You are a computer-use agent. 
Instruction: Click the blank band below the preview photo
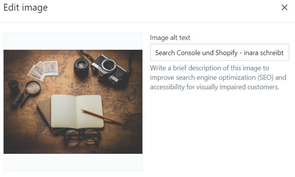73,162
